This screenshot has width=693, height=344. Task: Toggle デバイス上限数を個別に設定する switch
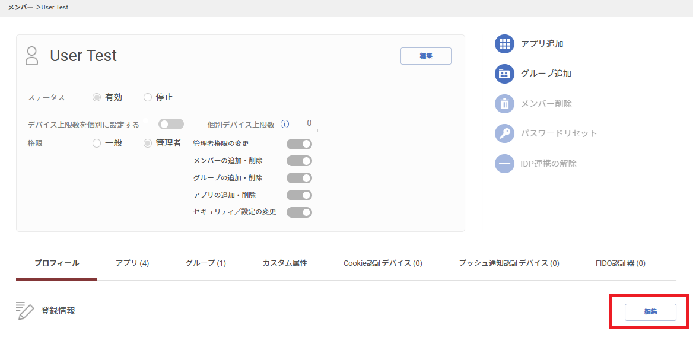point(171,124)
